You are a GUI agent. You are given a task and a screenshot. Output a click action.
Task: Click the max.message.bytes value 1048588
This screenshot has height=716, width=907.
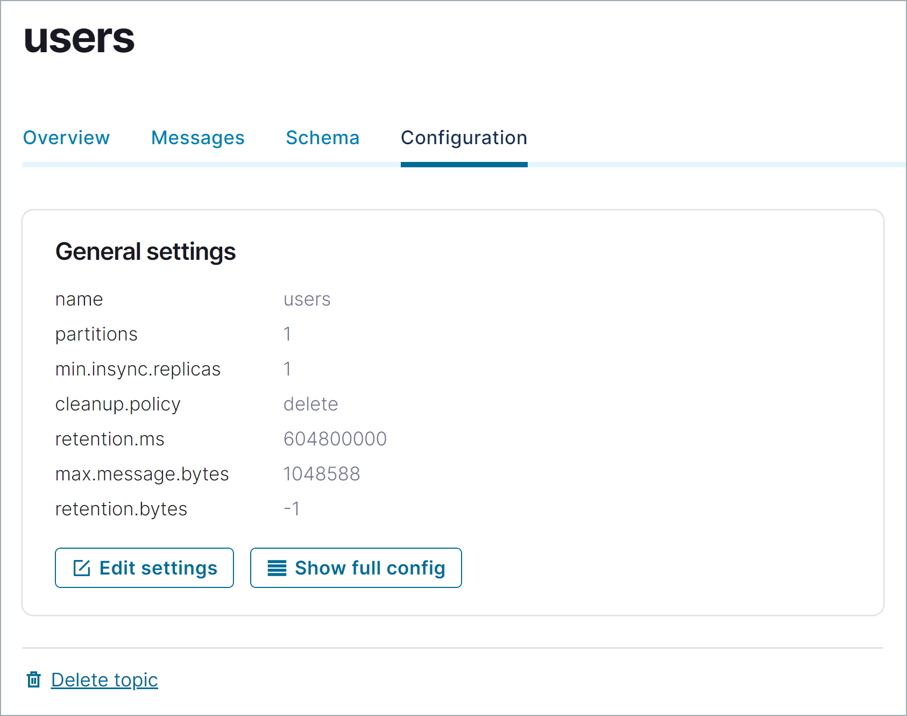tap(322, 474)
